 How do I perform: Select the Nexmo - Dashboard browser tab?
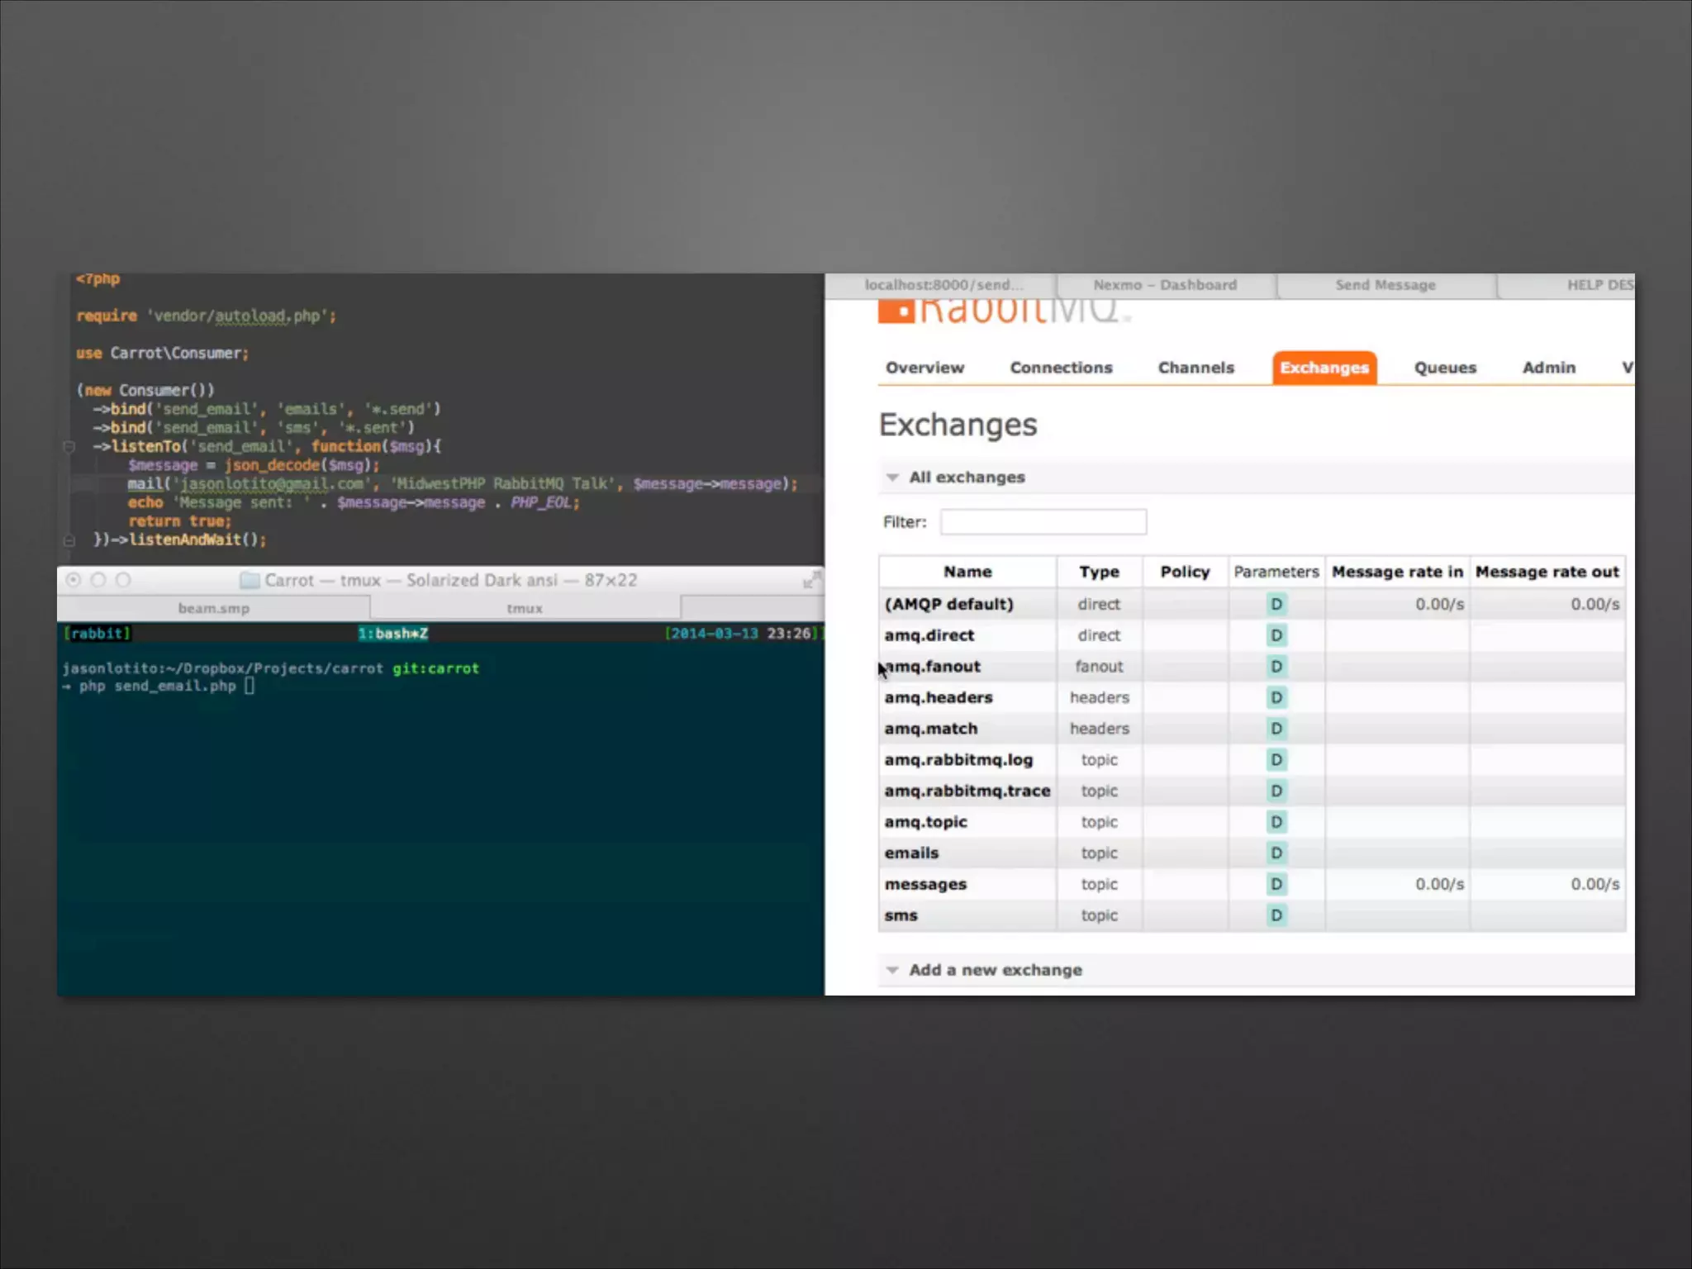[1165, 285]
